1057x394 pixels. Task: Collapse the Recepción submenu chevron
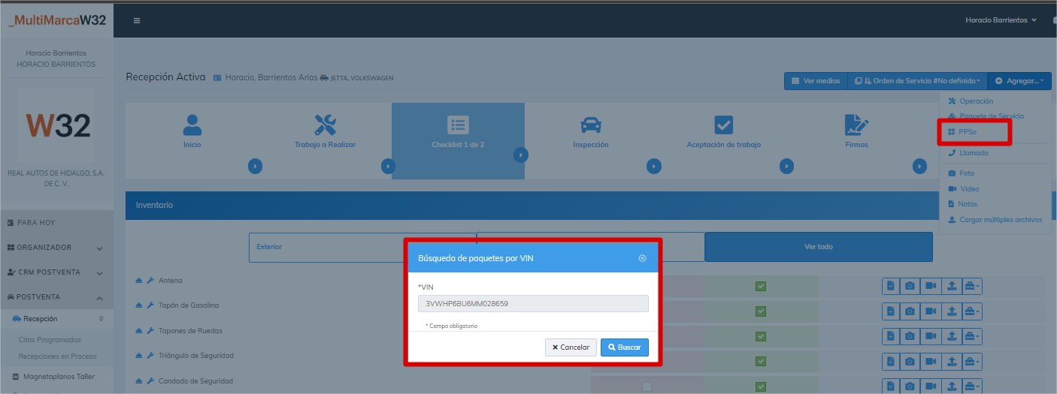click(x=101, y=319)
